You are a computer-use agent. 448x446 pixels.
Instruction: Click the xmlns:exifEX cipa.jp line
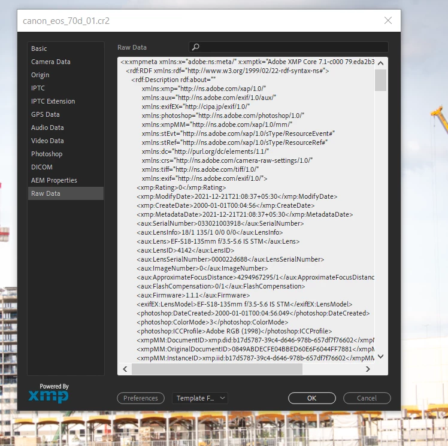tap(196, 107)
